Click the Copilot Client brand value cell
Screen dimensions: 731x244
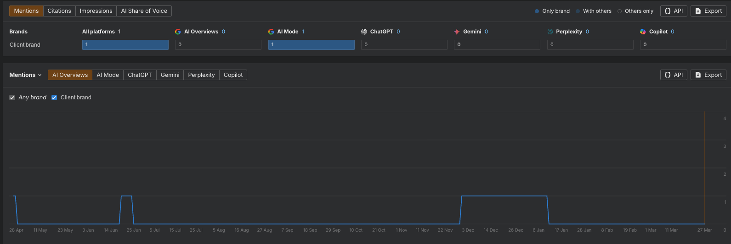[683, 45]
